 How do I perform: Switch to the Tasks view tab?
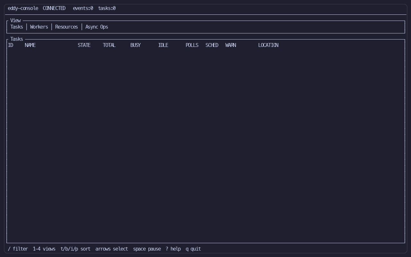point(17,27)
